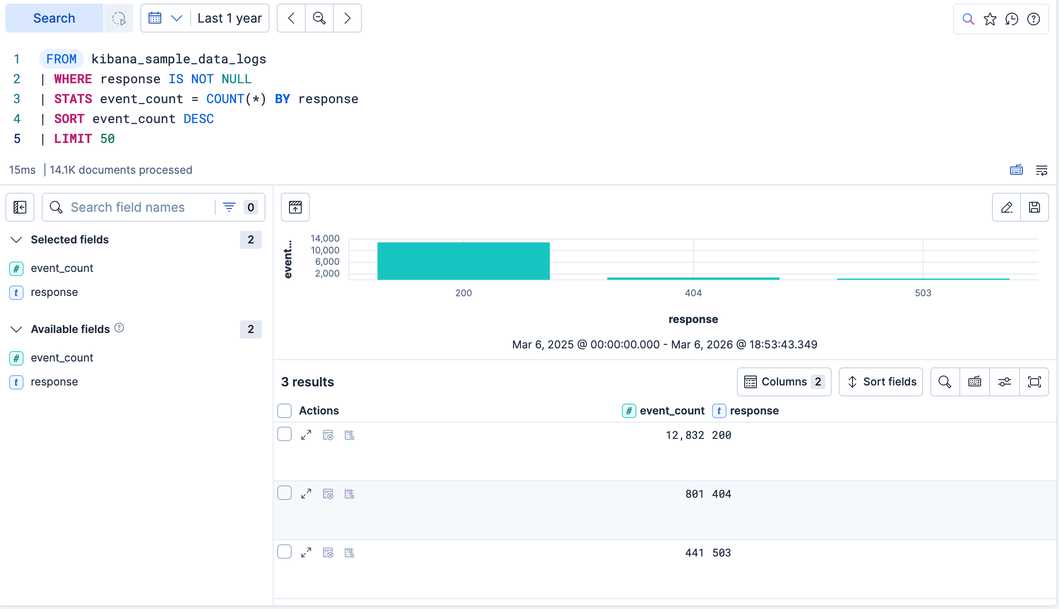Check the row for response 200
Image resolution: width=1059 pixels, height=609 pixels.
coord(284,434)
